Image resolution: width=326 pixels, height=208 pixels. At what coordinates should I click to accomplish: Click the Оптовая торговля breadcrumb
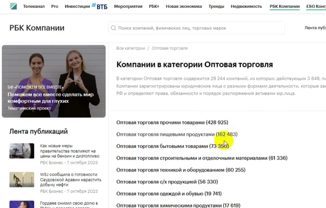click(x=170, y=48)
